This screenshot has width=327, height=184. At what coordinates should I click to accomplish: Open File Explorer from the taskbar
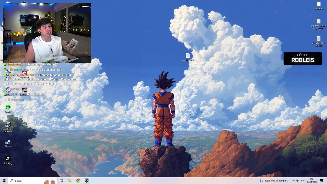tap(70, 181)
